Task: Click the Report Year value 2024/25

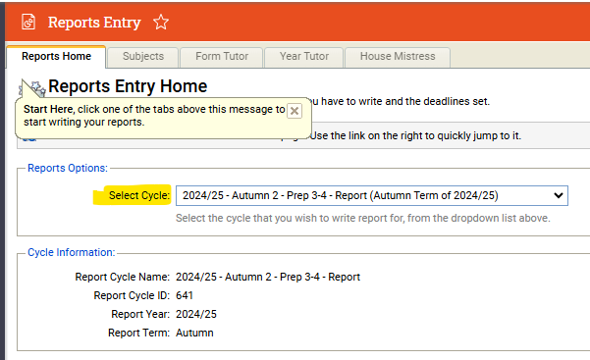Action: pyautogui.click(x=196, y=315)
